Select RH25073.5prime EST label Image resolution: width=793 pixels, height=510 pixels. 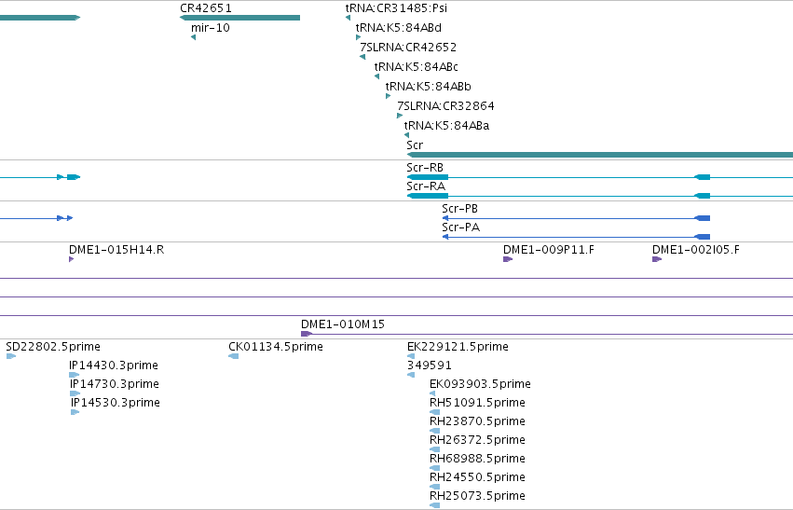click(477, 496)
